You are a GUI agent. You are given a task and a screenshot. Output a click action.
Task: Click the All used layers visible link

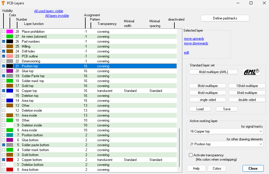click(x=48, y=11)
